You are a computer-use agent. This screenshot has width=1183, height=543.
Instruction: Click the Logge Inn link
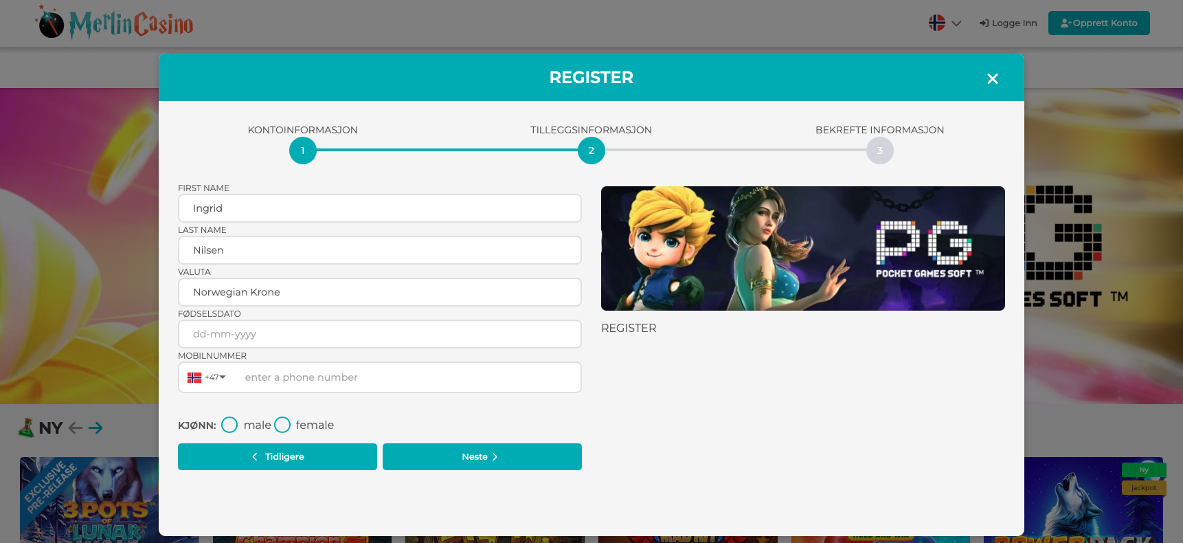point(1008,23)
